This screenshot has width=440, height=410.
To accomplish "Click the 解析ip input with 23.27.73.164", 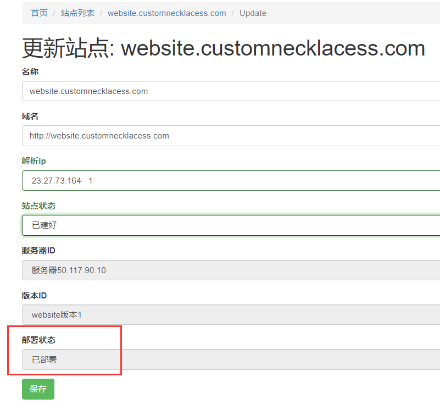I will (231, 180).
